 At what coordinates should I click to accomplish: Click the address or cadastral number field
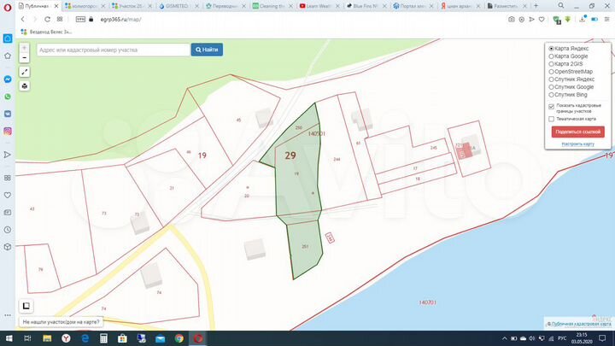pyautogui.click(x=111, y=50)
